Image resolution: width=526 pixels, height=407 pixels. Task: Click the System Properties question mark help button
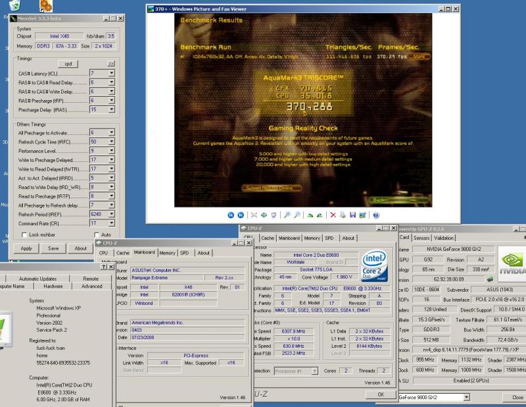[x=104, y=267]
